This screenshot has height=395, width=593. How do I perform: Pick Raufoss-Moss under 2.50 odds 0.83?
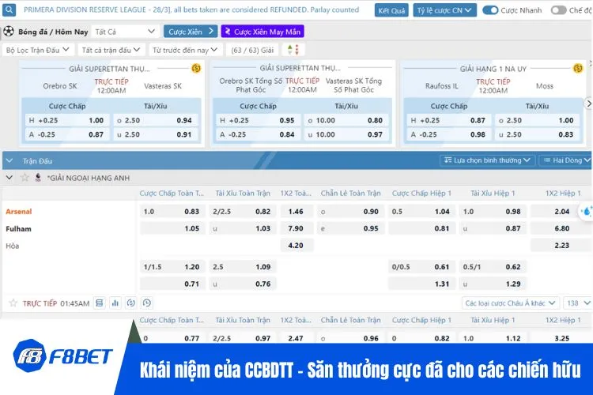(537, 134)
